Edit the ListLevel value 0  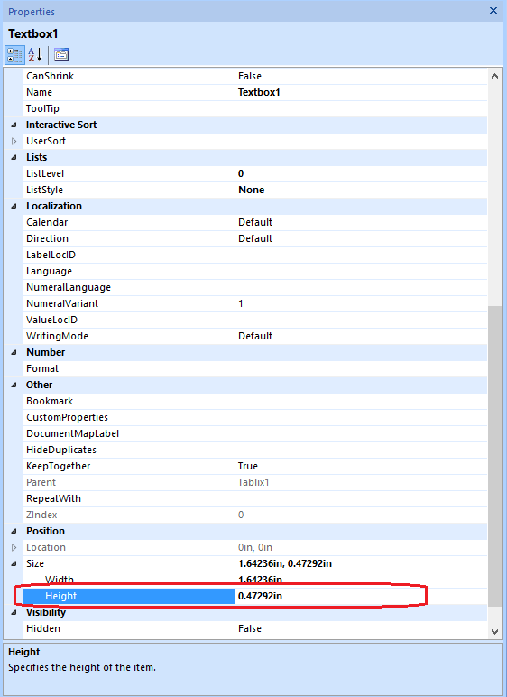tap(361, 174)
